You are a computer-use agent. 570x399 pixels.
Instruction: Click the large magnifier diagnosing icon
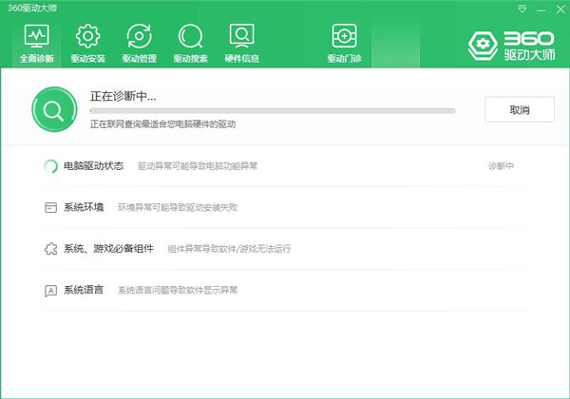(x=54, y=109)
